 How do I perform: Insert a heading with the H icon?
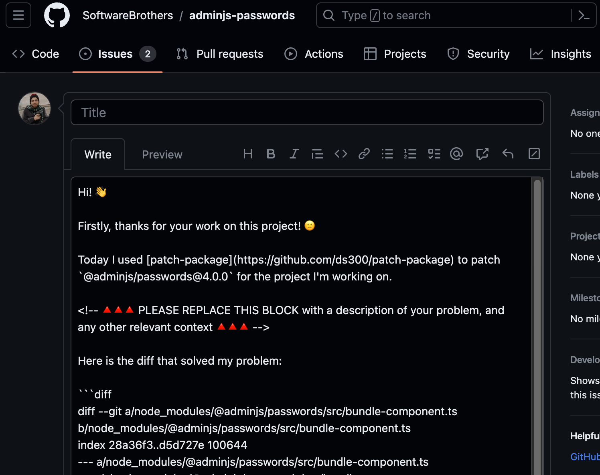[248, 154]
